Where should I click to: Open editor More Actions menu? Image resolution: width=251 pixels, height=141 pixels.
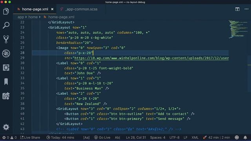coord(247,9)
